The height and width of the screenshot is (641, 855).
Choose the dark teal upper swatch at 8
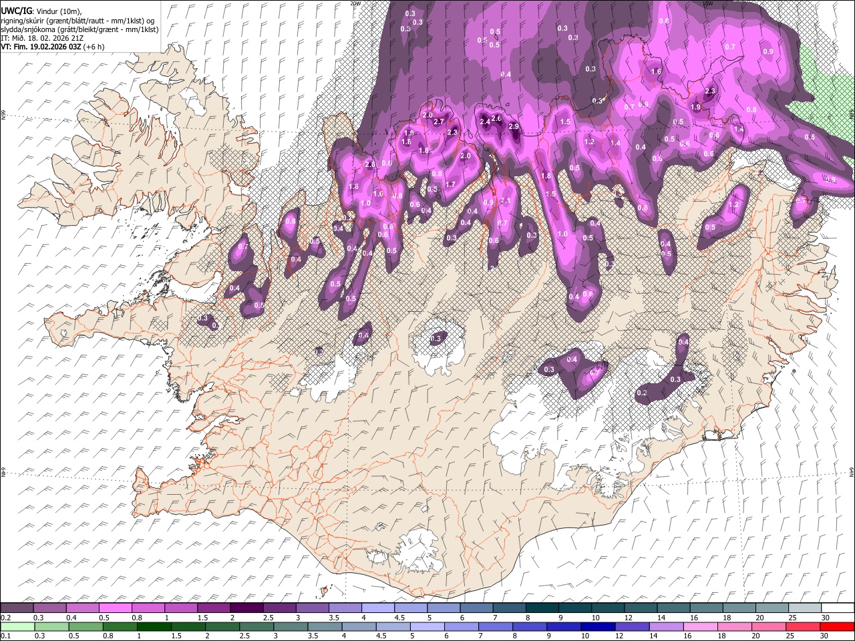(542, 608)
